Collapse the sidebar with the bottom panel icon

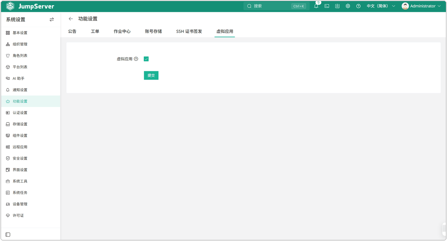point(8,235)
